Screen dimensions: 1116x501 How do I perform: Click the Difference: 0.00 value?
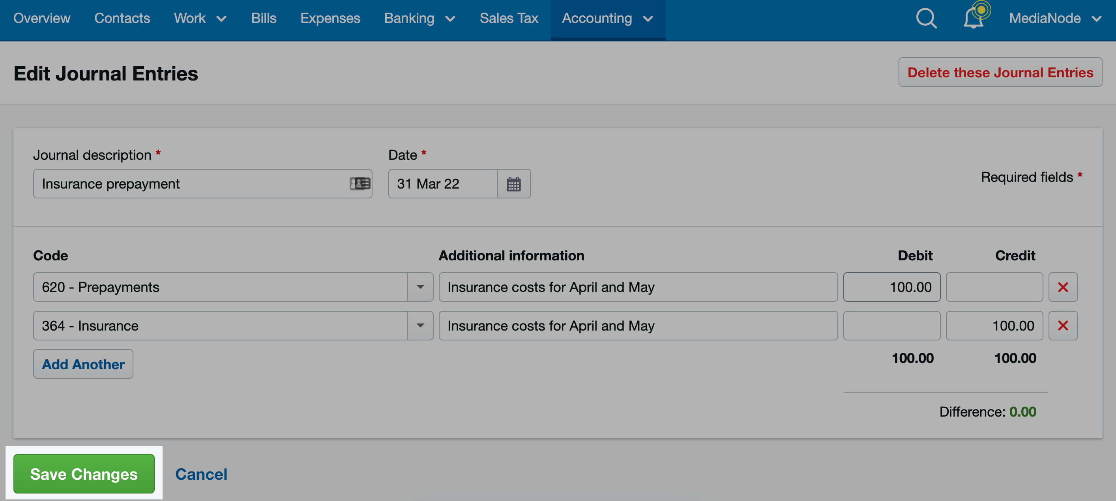coord(1022,411)
